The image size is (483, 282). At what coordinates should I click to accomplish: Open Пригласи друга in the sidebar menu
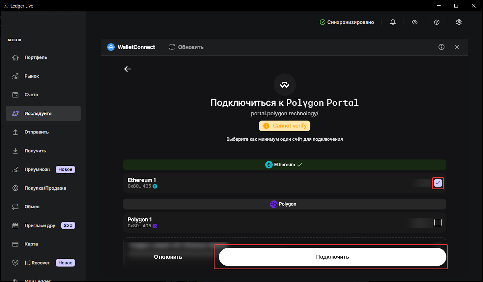(43, 226)
